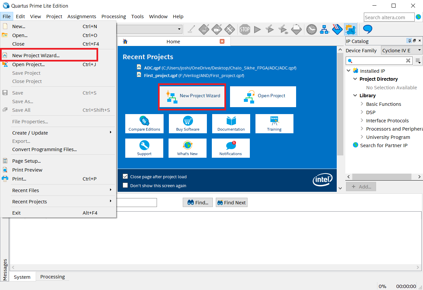Click the Find... button

[x=198, y=202]
